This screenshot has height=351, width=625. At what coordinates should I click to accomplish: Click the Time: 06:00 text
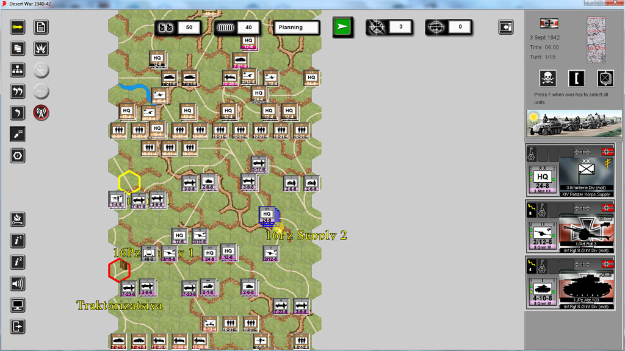(x=544, y=47)
